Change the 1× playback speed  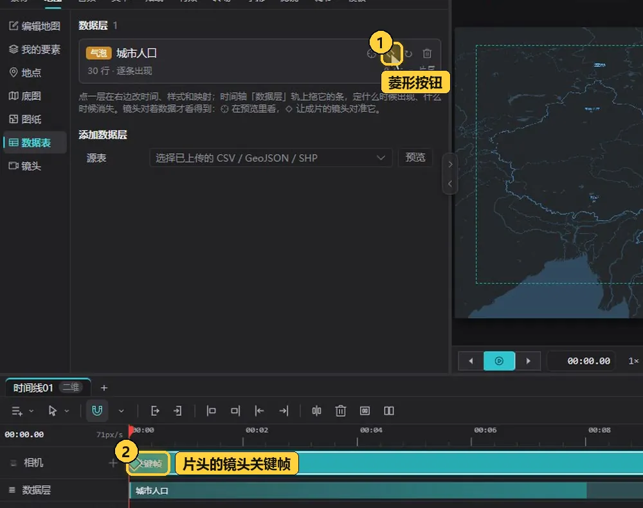pyautogui.click(x=633, y=361)
